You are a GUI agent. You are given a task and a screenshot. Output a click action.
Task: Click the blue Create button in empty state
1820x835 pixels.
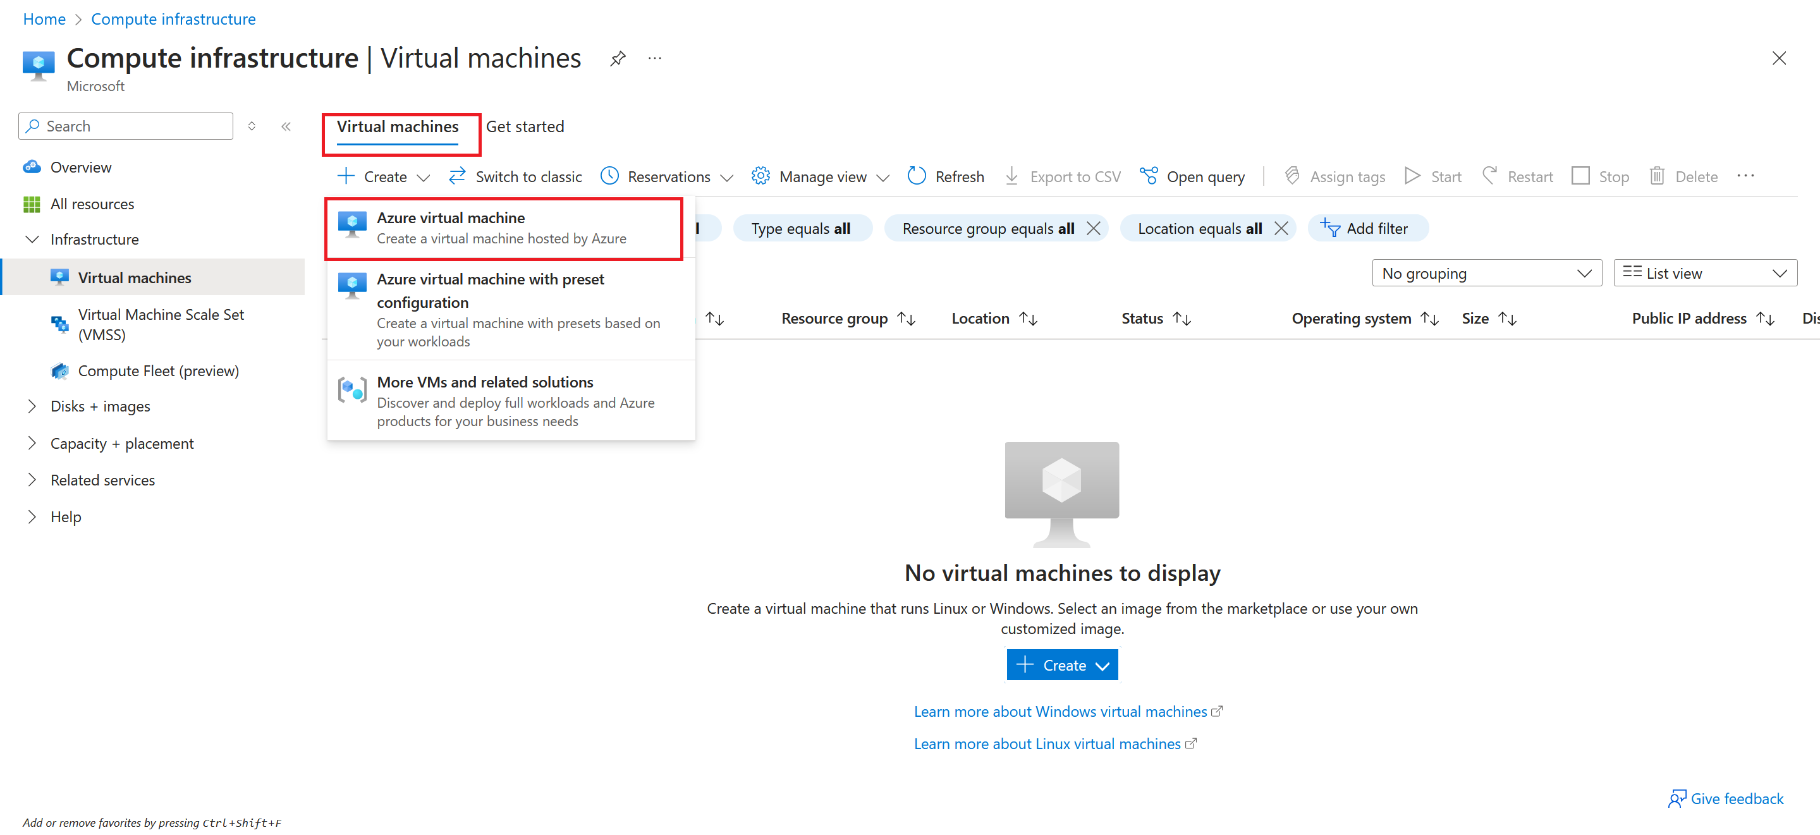click(1062, 666)
